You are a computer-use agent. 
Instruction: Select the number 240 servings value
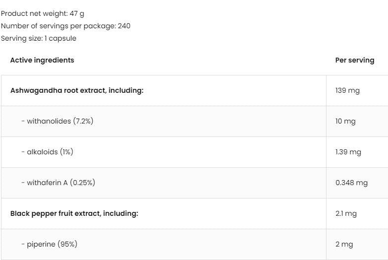point(124,26)
